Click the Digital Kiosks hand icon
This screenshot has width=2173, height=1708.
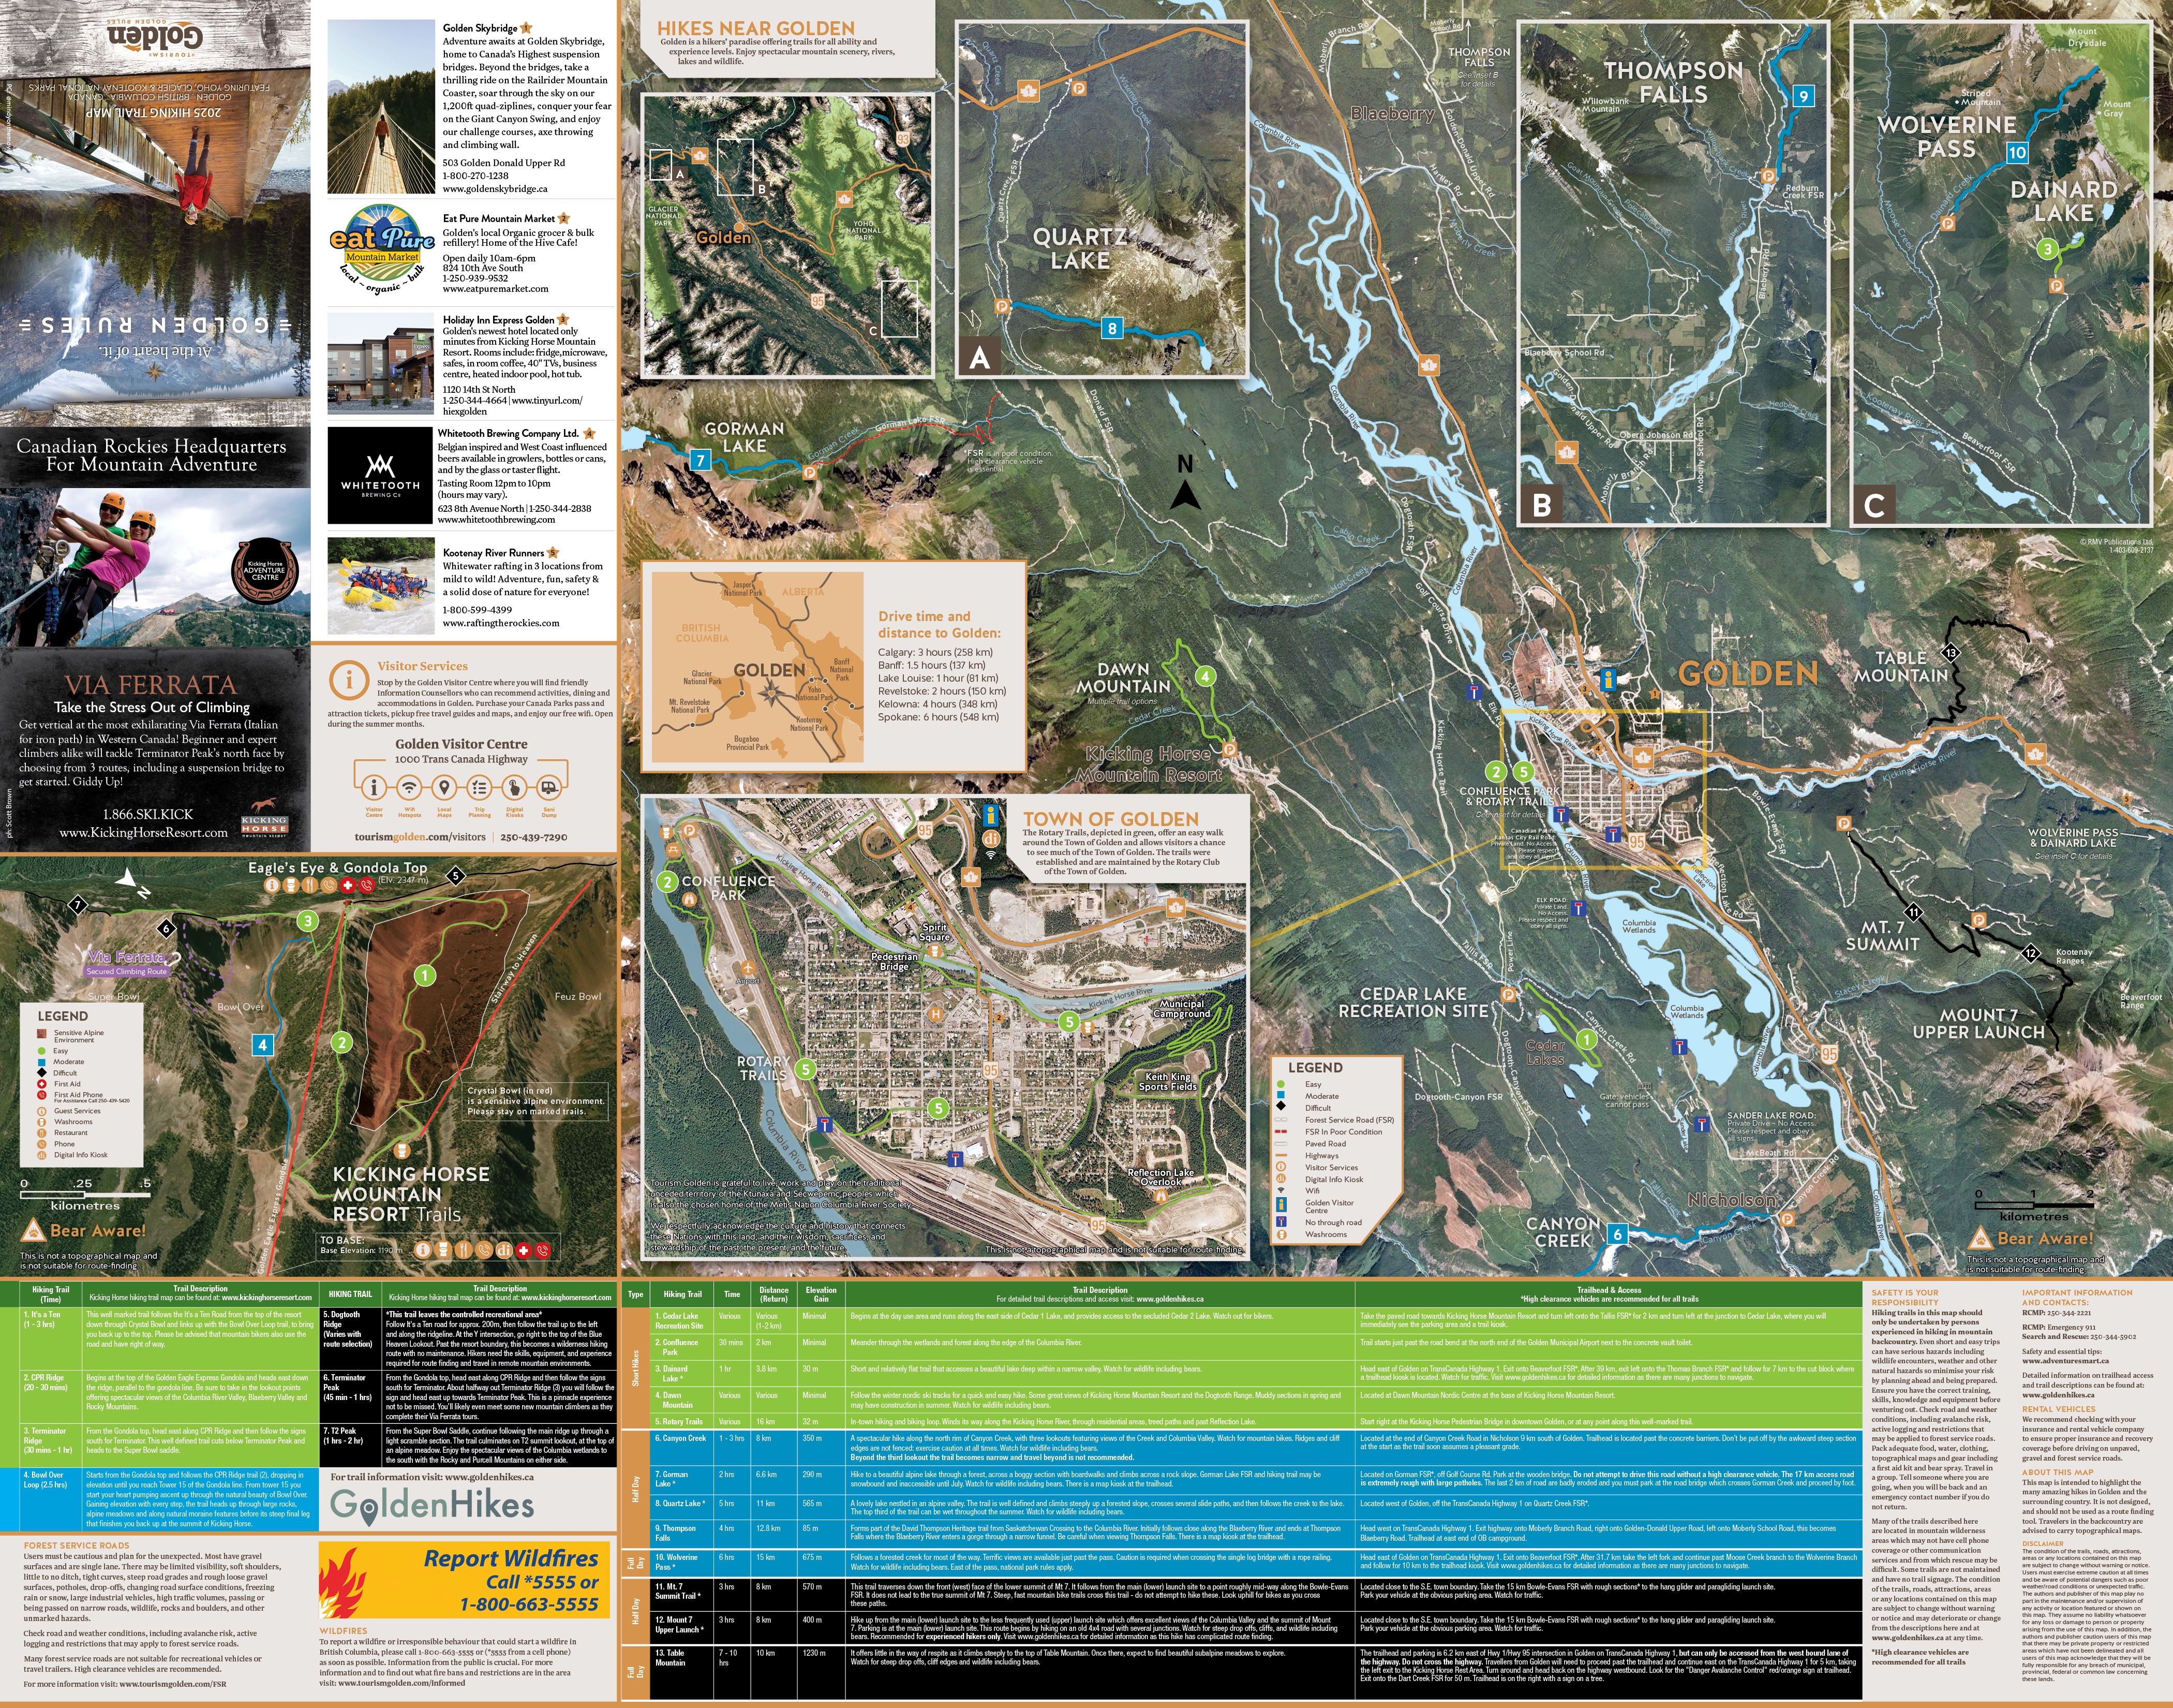515,787
